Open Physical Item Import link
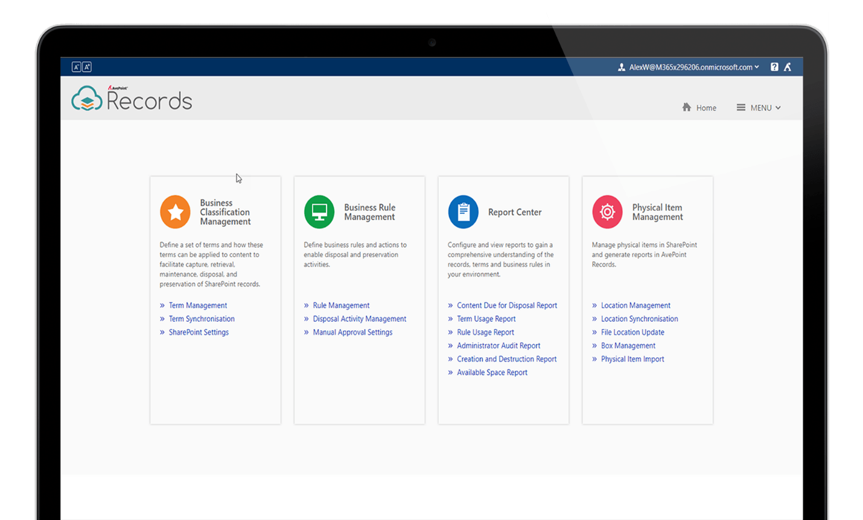This screenshot has height=520, width=863. point(632,359)
